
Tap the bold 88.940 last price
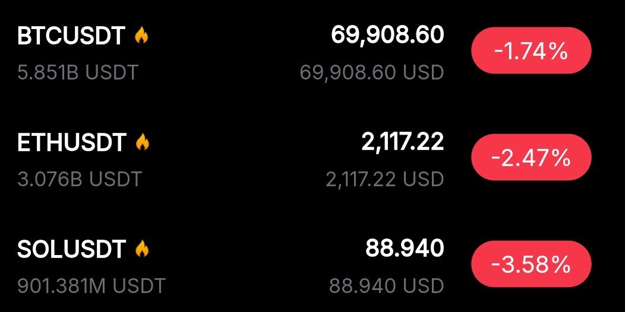coord(405,248)
